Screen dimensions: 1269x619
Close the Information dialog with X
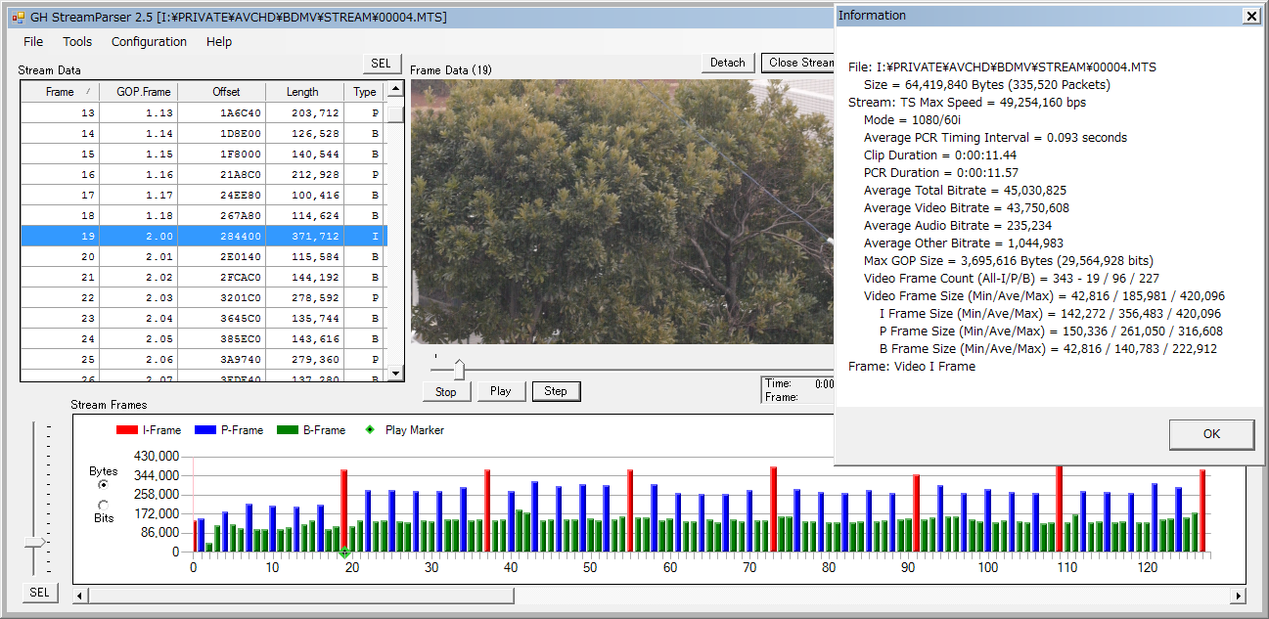1250,16
